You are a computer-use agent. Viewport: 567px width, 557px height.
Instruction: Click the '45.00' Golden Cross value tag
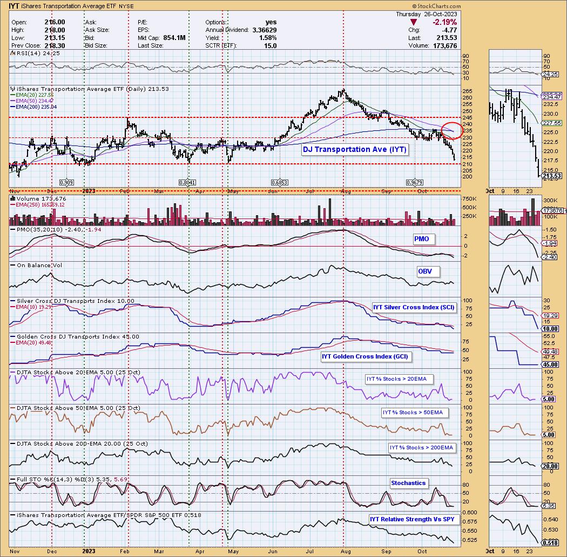(x=550, y=364)
